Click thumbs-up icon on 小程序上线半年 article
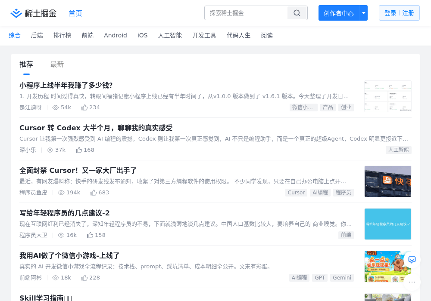Viewport: 431px width, 301px height. coord(84,107)
